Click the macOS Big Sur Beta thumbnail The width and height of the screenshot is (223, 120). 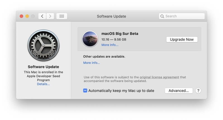click(x=90, y=39)
